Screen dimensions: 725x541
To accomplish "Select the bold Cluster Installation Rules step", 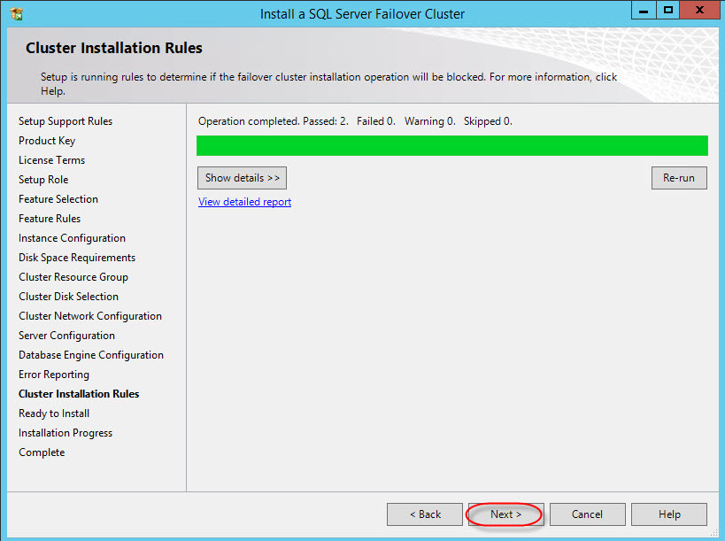I will 79,394.
